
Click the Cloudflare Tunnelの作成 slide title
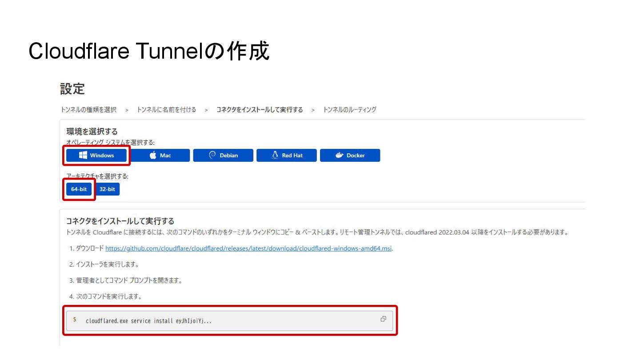(x=149, y=51)
